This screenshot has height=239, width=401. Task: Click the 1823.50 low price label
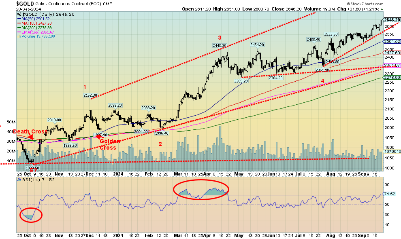(x=32, y=168)
